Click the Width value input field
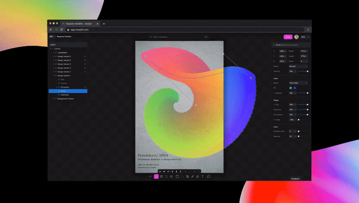Viewport: 359px width, 203px height. click(304, 51)
